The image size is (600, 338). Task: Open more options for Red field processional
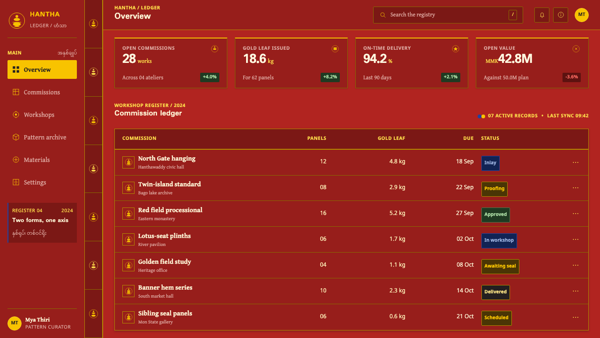pos(576,214)
